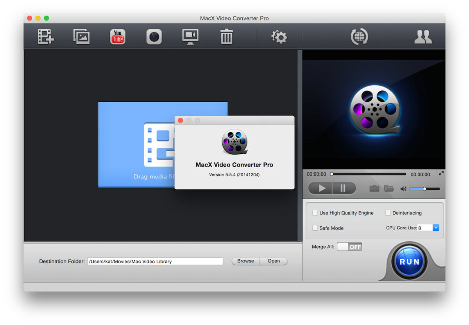Viewport: 469px width, 325px height.
Task: Launch the camera video recorder icon
Action: (x=154, y=37)
